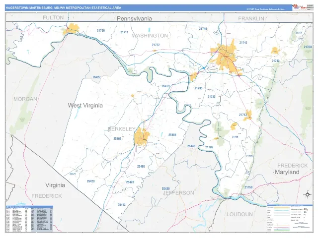Image resolution: width=318 pixels, height=238 pixels.
Task: Click ZIP code 21782
Action: point(209,147)
